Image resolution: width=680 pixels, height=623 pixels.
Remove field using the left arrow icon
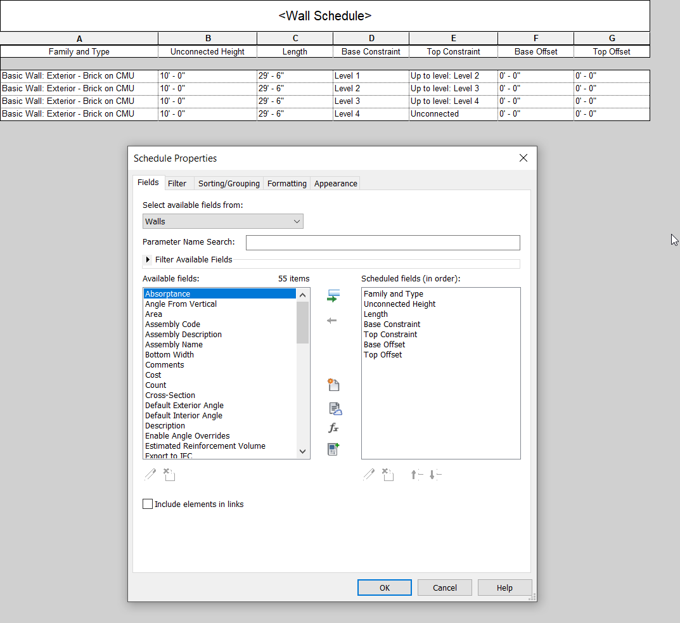point(331,320)
